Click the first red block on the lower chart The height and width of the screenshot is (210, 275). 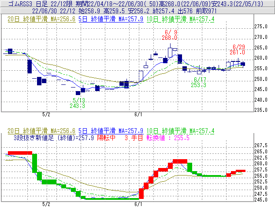pyautogui.click(x=20, y=153)
